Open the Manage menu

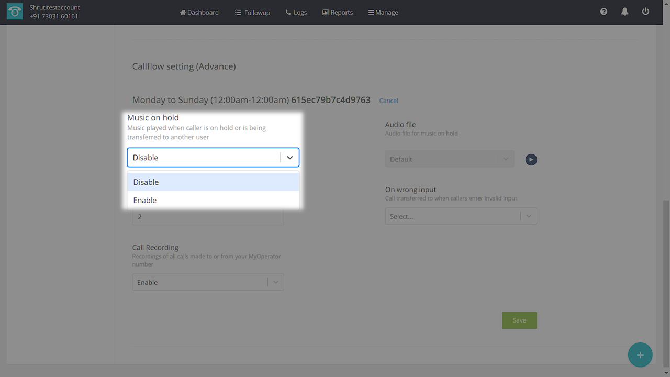click(x=383, y=12)
